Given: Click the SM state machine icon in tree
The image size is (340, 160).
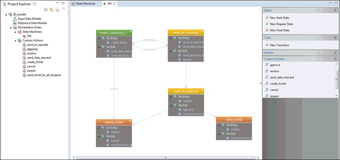Looking at the screenshot, I should (x=24, y=36).
